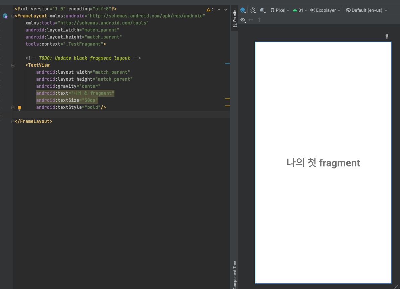This screenshot has height=289, width=400.
Task: Click the xmlns:tools attribute line
Action: click(x=87, y=23)
